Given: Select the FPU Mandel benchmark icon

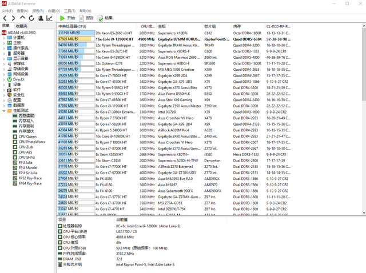Looking at the screenshot, I should tap(15, 168).
